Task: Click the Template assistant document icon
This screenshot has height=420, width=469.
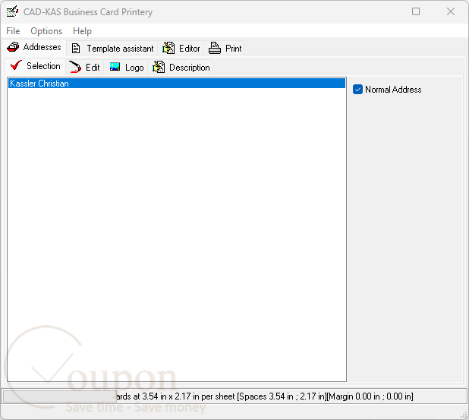Action: point(76,48)
